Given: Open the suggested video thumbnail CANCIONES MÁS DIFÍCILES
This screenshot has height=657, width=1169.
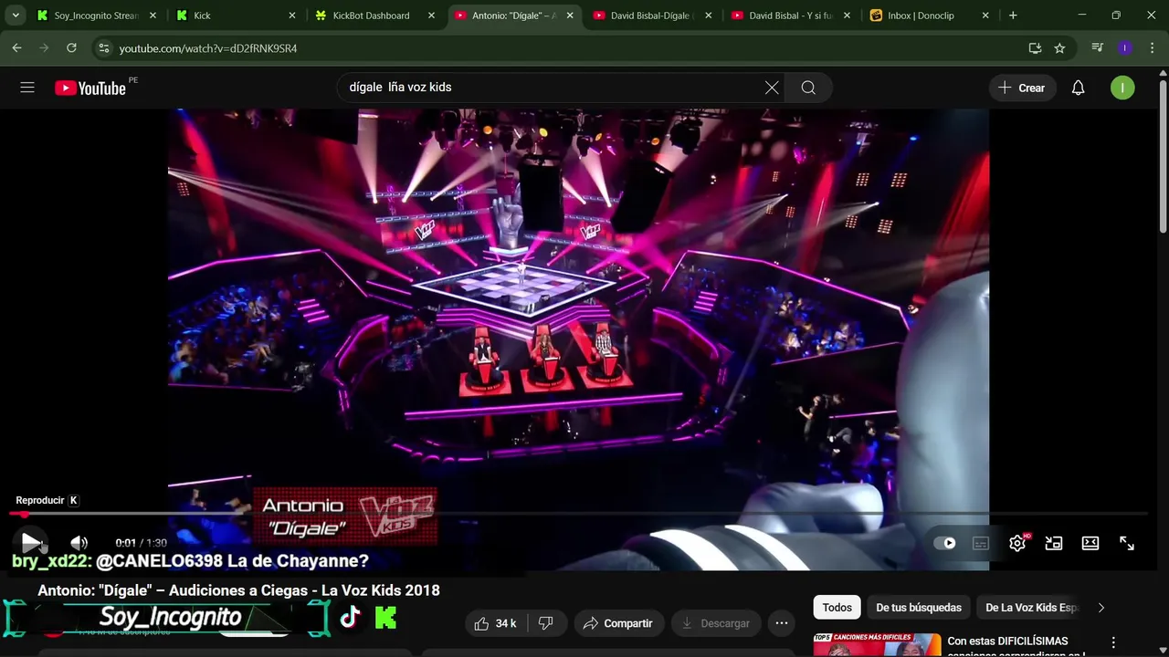Looking at the screenshot, I should 877,645.
